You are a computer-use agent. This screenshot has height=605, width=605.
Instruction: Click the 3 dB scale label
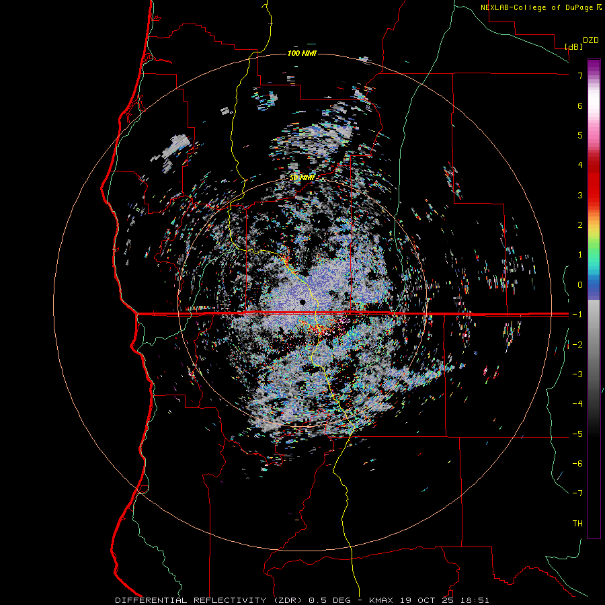580,195
